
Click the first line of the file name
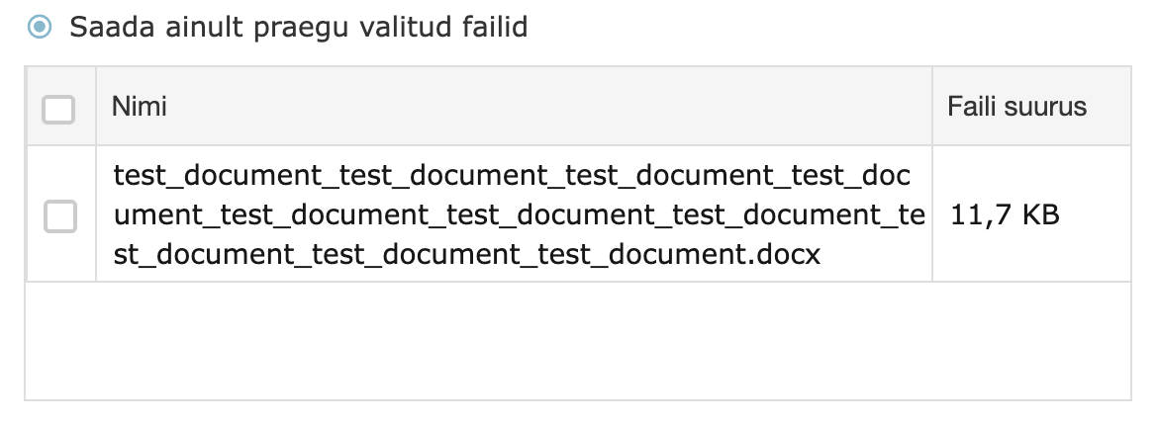point(513,176)
